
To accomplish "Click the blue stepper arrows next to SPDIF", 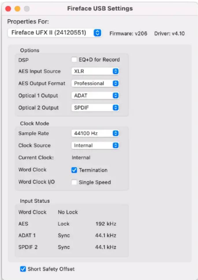I will pos(116,108).
